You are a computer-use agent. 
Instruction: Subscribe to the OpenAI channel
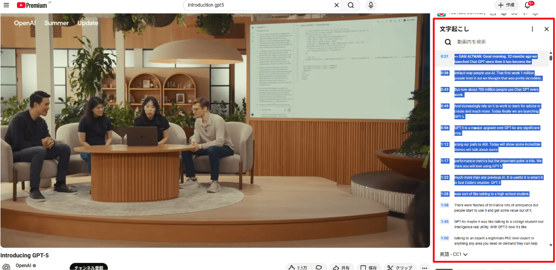(x=88, y=267)
